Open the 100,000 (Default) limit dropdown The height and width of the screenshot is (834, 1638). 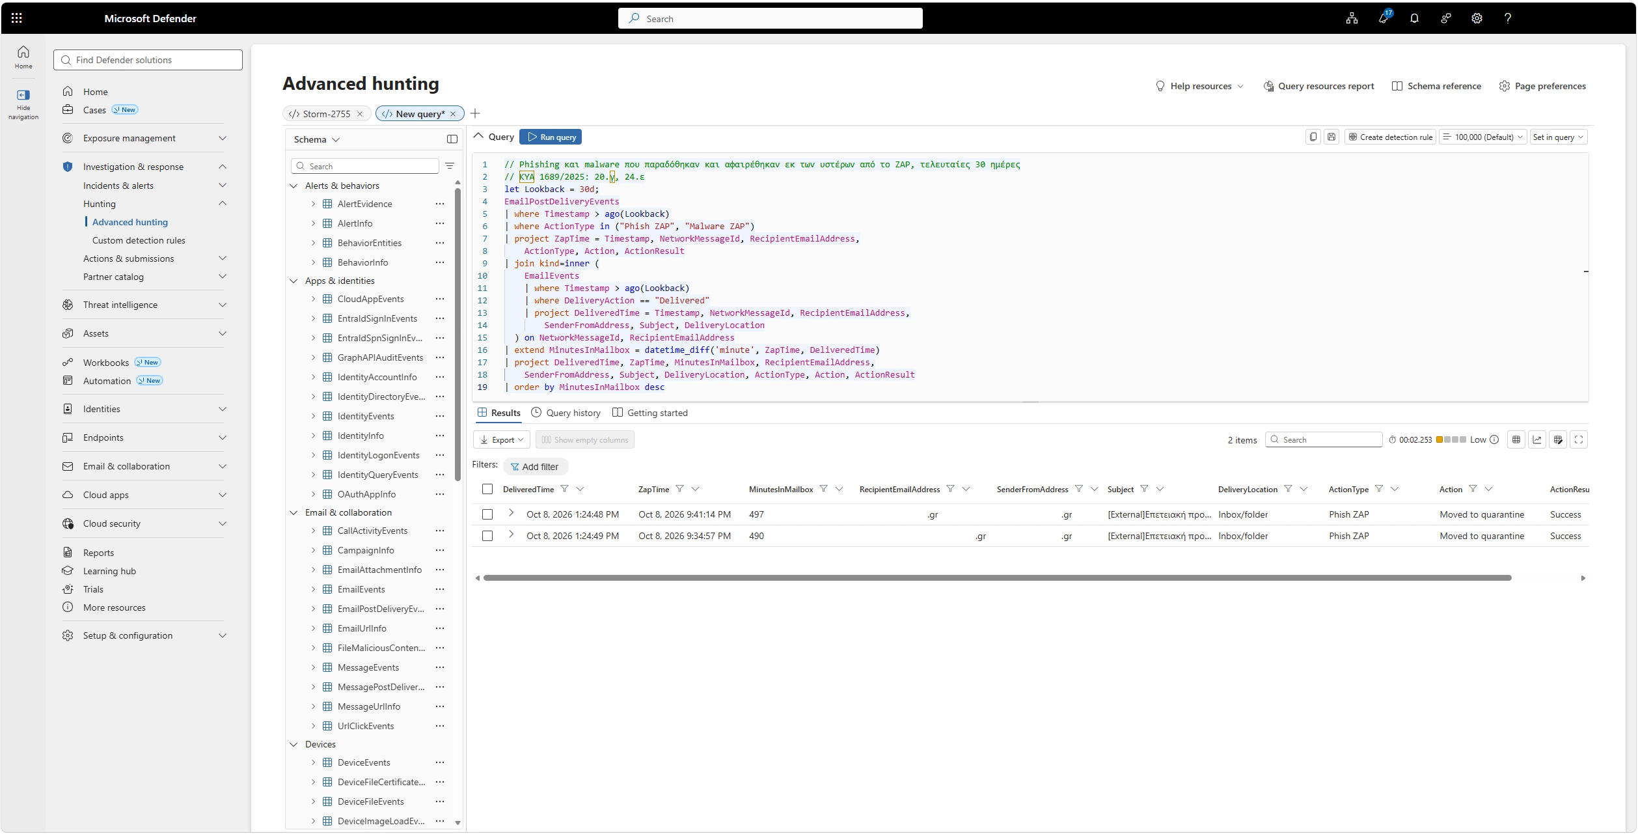pyautogui.click(x=1483, y=137)
